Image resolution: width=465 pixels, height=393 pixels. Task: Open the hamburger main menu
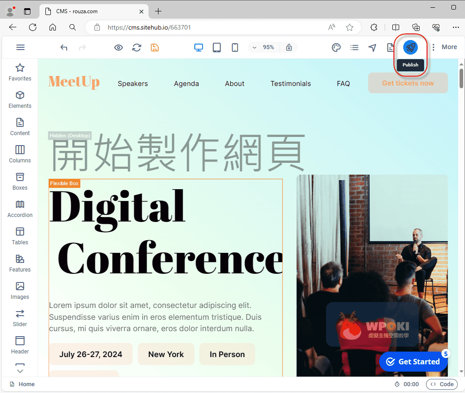tap(20, 47)
